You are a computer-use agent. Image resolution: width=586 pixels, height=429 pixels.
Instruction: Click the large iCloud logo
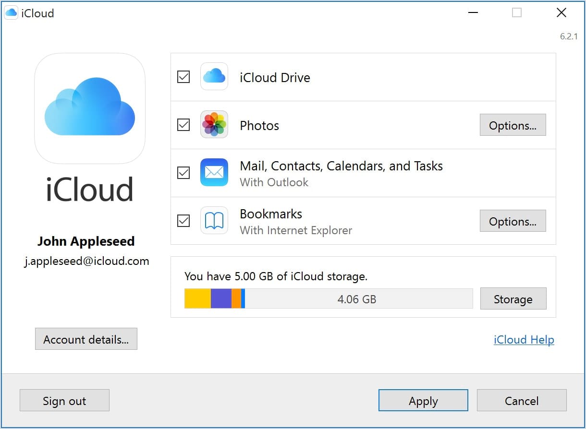tap(89, 109)
